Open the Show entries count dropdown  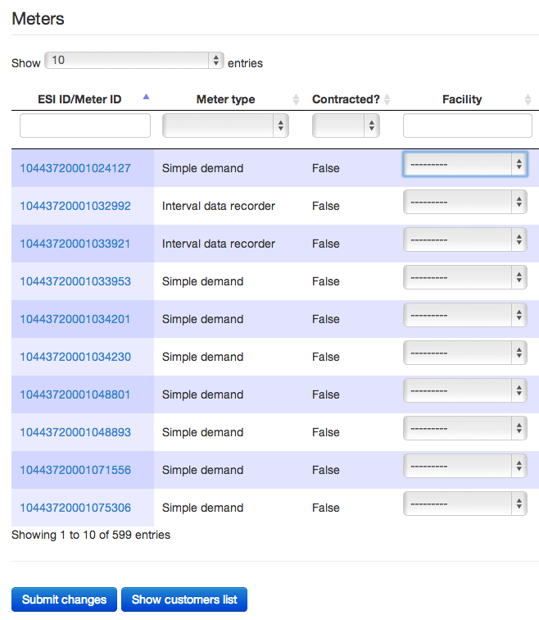tap(135, 61)
